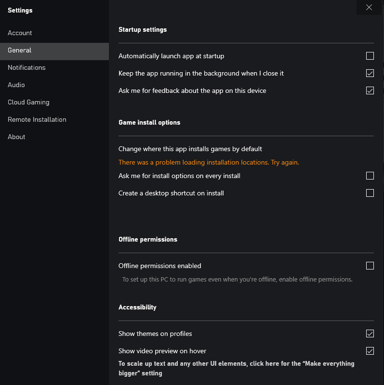Image resolution: width=384 pixels, height=385 pixels.
Task: Open the Make everything bigger setting link
Action: [236, 368]
